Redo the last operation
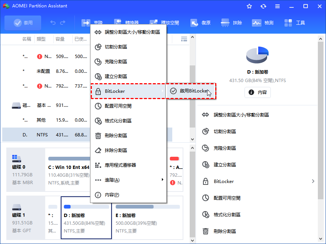 [63, 23]
